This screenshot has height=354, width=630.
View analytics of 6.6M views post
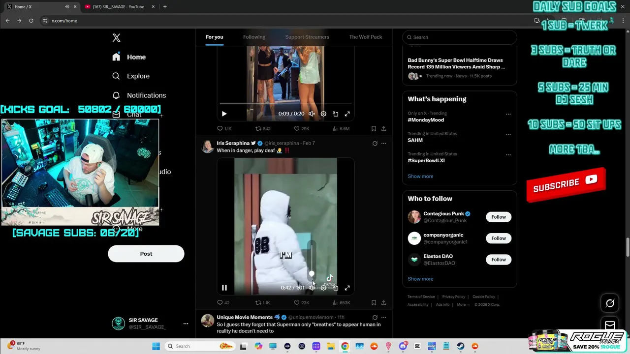341,128
